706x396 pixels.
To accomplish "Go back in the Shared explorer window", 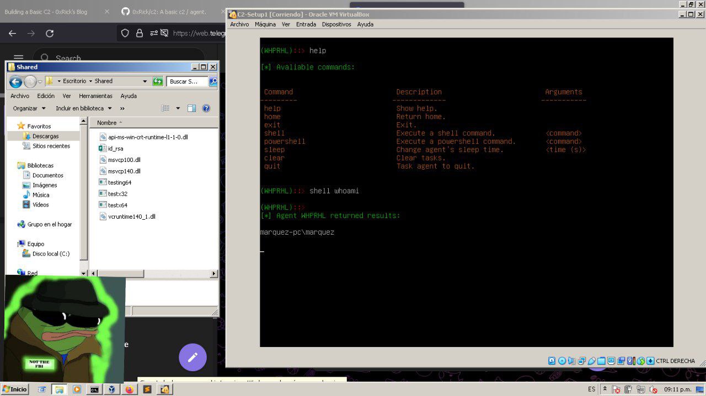I will pos(15,82).
